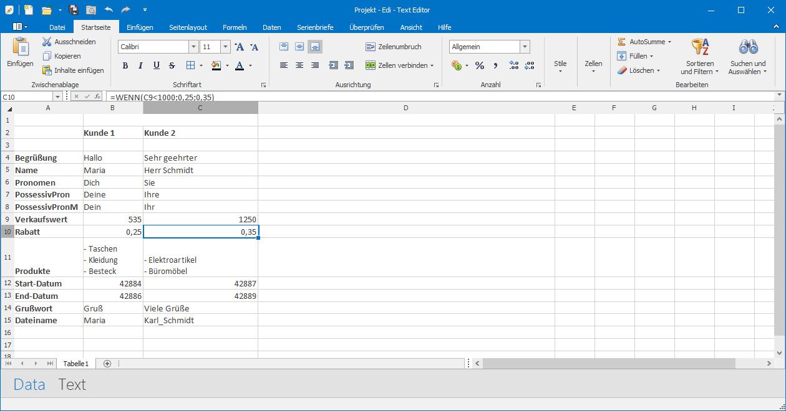Toggle italic formatting
The image size is (786, 411).
tap(140, 65)
